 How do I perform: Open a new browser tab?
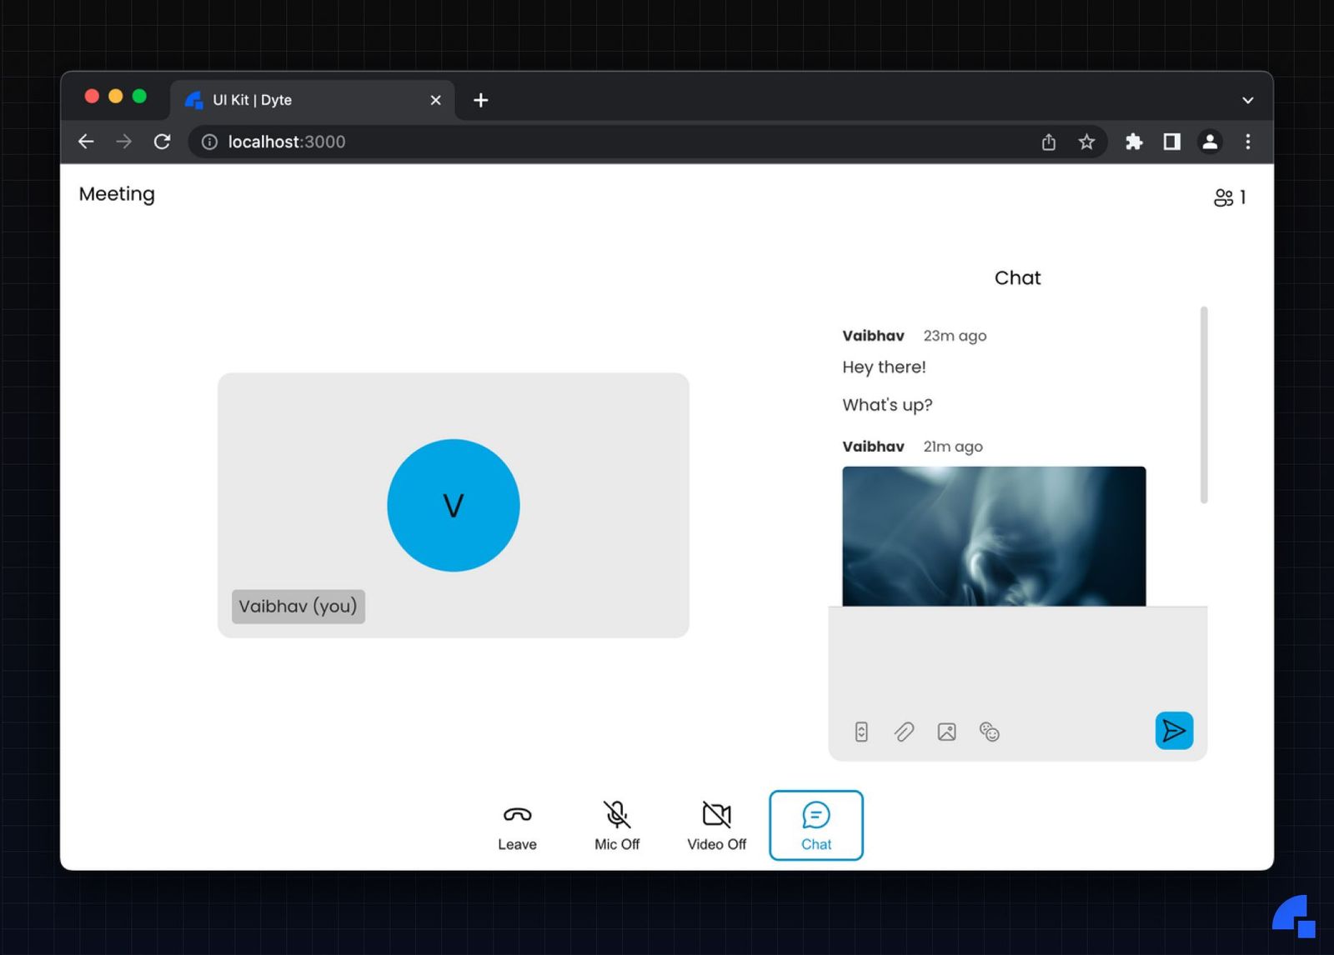480,100
